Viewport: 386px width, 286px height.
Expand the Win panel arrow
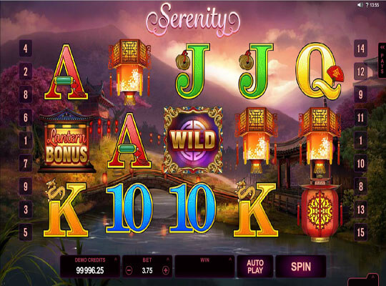point(230,259)
